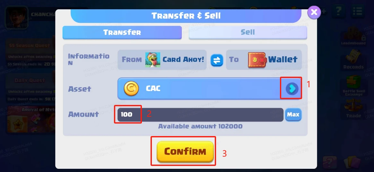This screenshot has width=374, height=172.
Task: Click the gold CAC coin icon
Action: coord(131,89)
